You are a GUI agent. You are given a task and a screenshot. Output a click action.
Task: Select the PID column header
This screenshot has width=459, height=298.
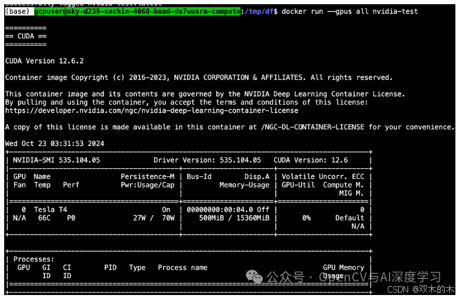pyautogui.click(x=110, y=267)
